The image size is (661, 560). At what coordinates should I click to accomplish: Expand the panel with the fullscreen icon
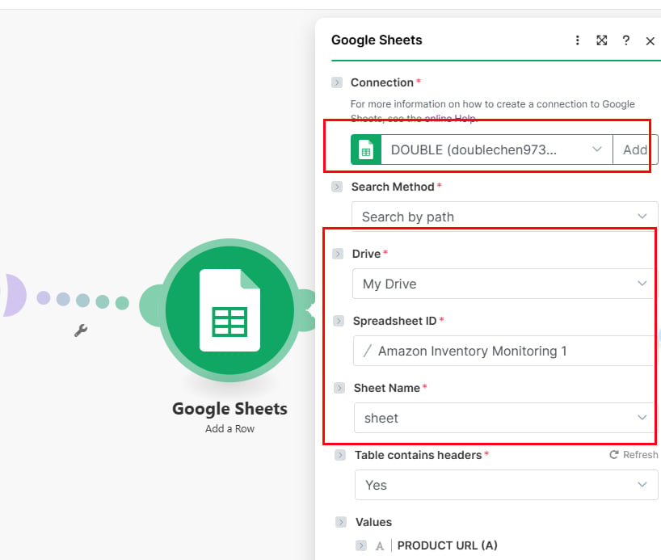(601, 40)
